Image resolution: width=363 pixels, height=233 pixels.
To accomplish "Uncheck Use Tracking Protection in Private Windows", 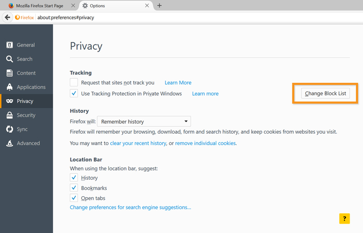I will tap(74, 94).
